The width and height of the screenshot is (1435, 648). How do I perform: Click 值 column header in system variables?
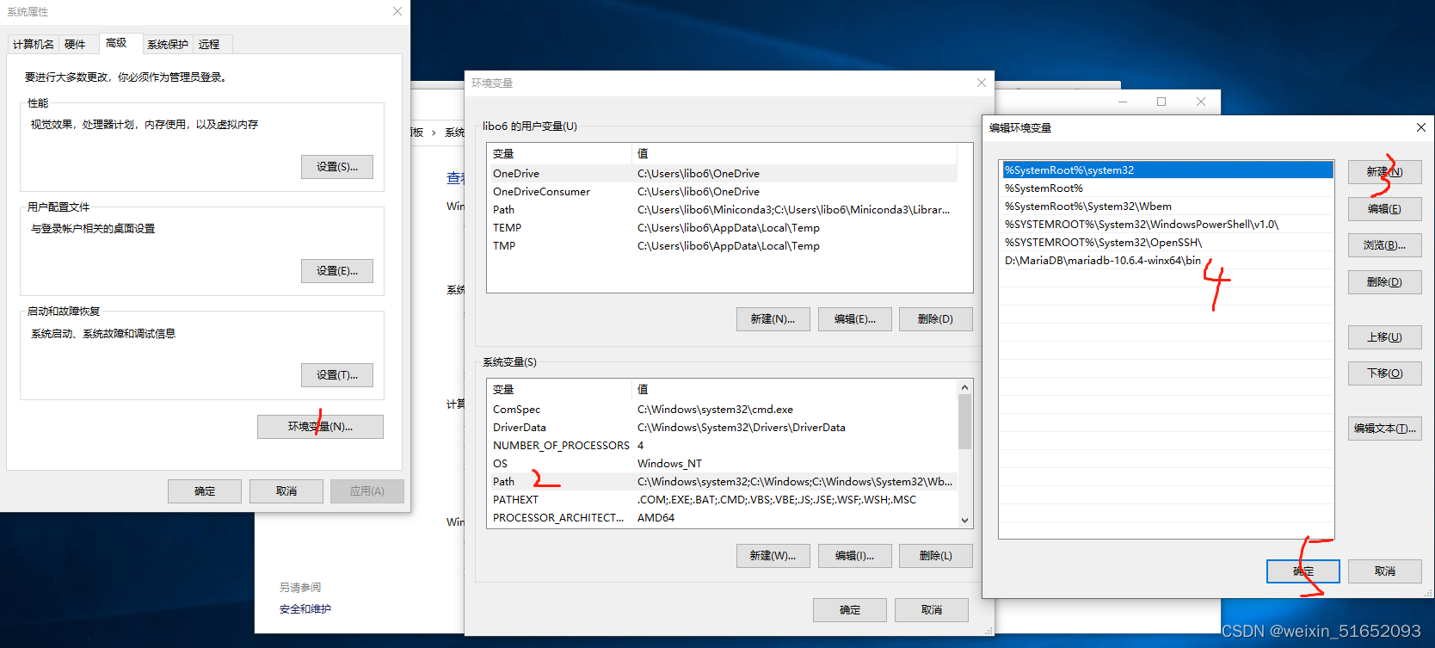(x=794, y=390)
